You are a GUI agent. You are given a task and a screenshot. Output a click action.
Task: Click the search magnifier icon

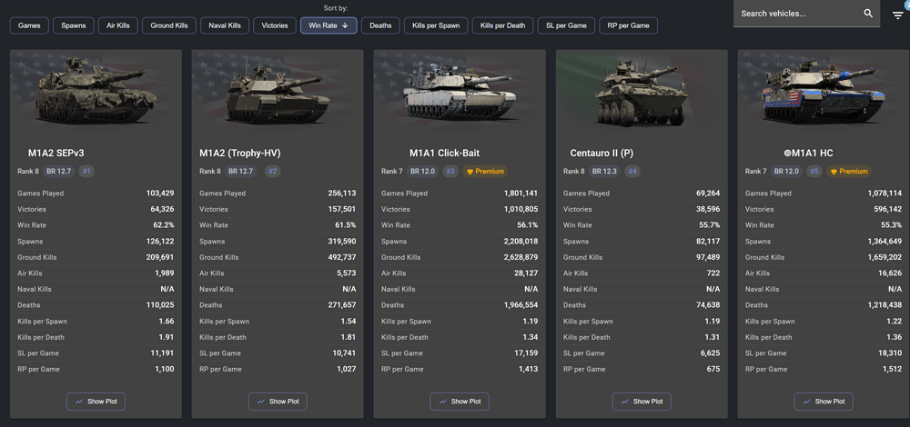[x=868, y=14]
